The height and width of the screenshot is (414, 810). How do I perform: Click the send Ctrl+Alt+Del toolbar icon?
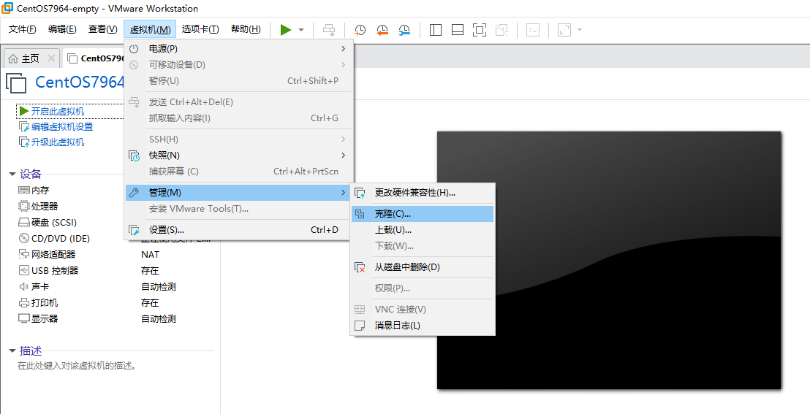click(x=329, y=30)
